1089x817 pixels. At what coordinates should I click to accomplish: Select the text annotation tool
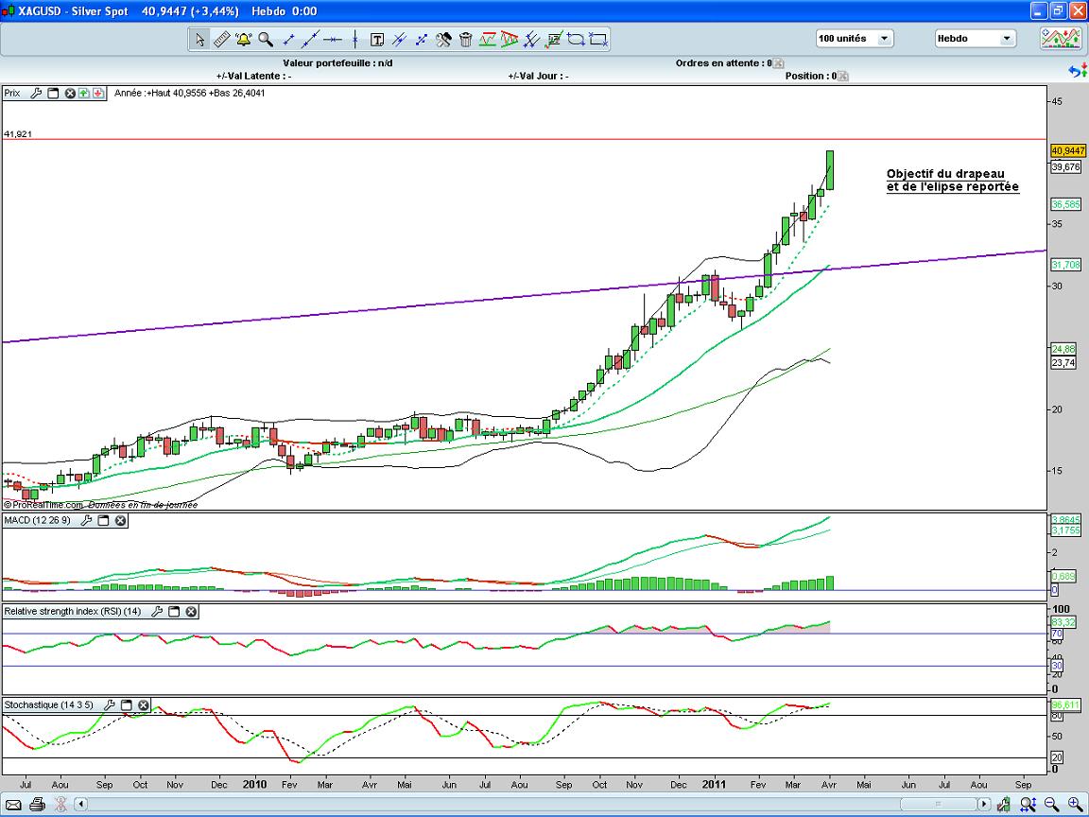pos(377,39)
